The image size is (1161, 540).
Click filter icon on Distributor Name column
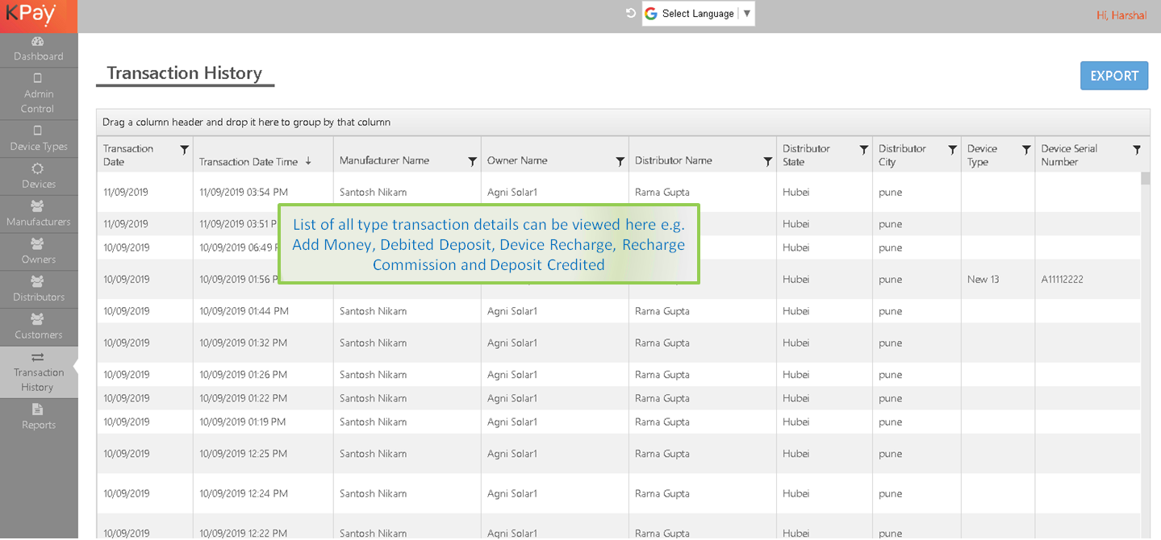767,161
